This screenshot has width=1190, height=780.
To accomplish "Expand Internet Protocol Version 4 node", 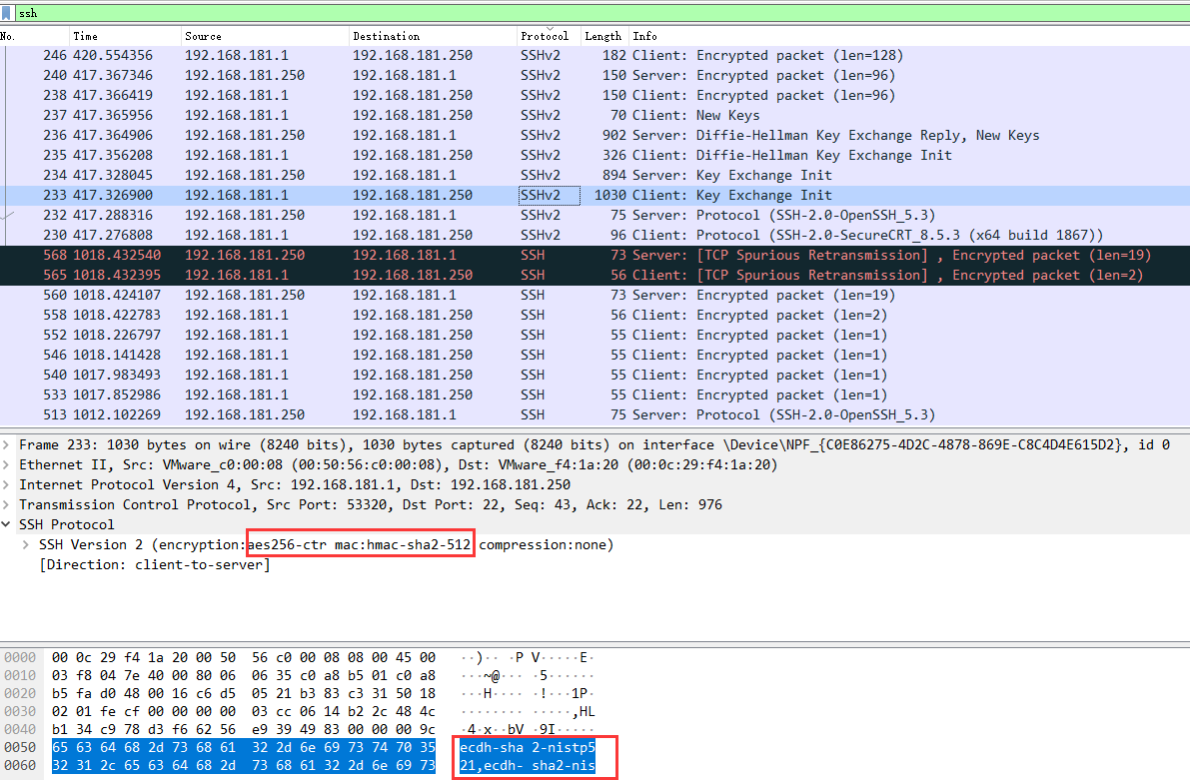I will pos(6,484).
